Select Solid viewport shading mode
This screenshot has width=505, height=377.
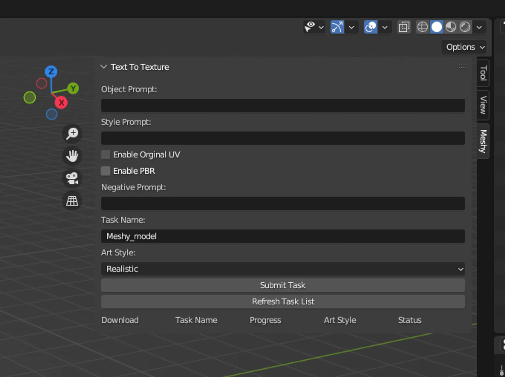(437, 27)
